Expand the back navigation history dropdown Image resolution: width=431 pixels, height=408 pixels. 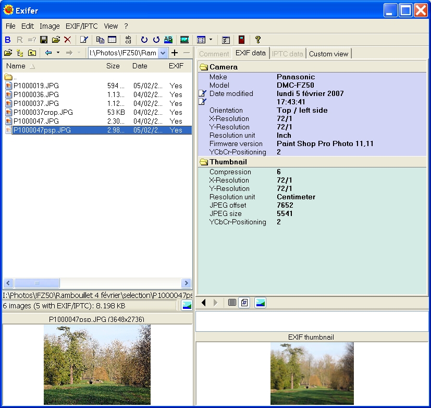(58, 53)
